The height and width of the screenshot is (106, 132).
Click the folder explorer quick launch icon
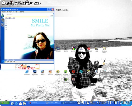click(25, 103)
